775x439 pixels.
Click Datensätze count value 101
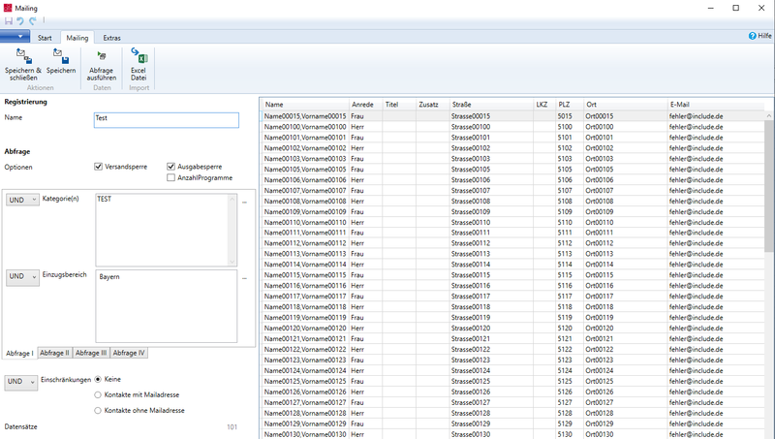[x=232, y=427]
